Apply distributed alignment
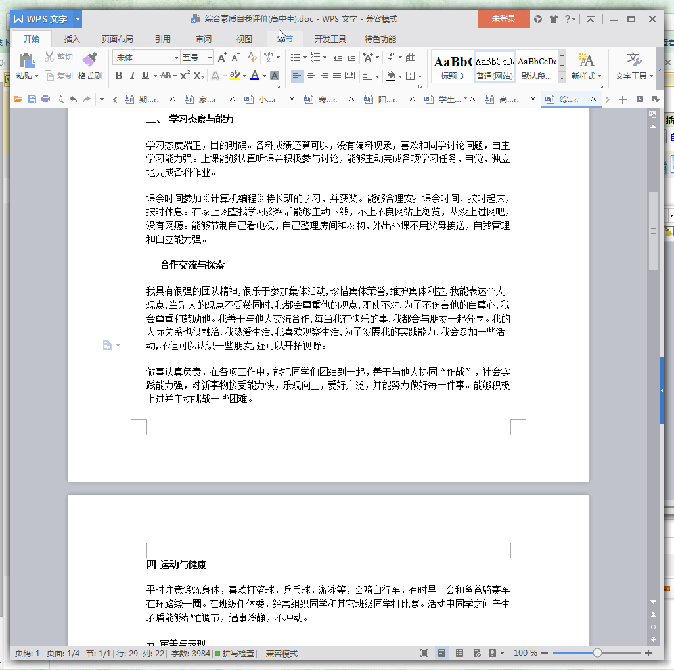Image resolution: width=674 pixels, height=670 pixels. click(x=350, y=76)
